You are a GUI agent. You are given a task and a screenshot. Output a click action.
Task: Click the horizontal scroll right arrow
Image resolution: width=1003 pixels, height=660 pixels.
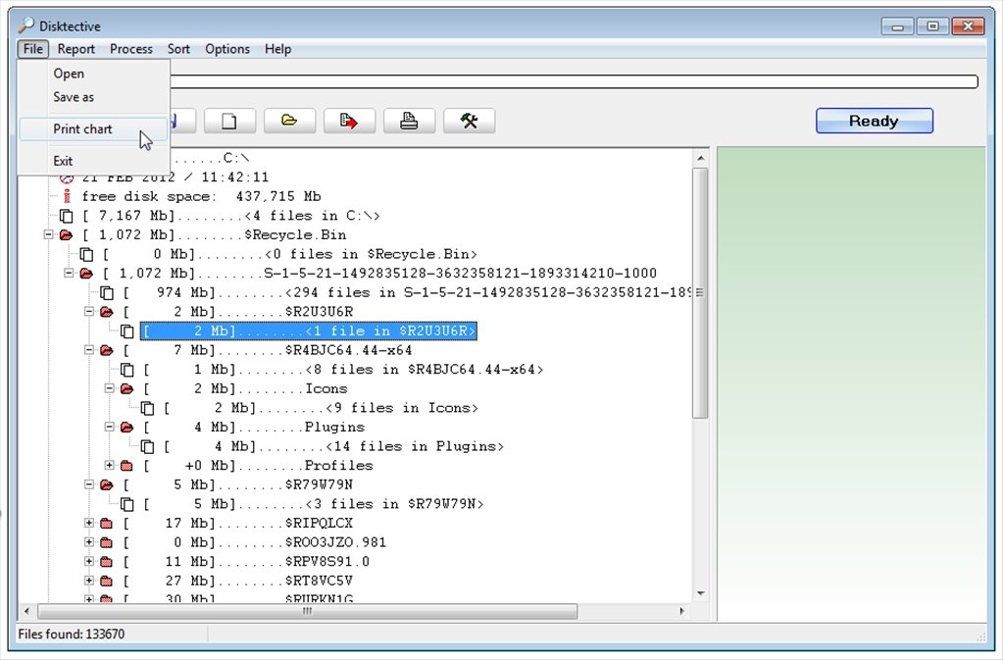pos(681,611)
